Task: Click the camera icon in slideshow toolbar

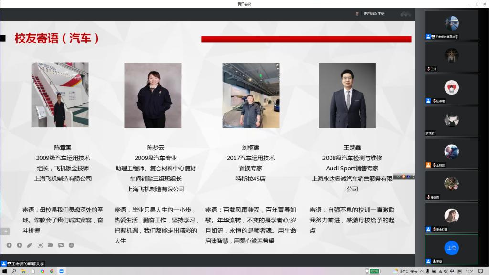Action: [x=51, y=245]
